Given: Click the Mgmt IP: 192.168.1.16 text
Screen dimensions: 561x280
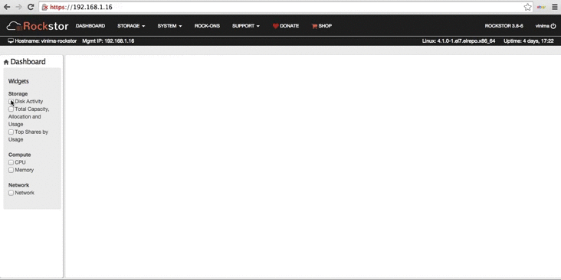Looking at the screenshot, I should 108,41.
